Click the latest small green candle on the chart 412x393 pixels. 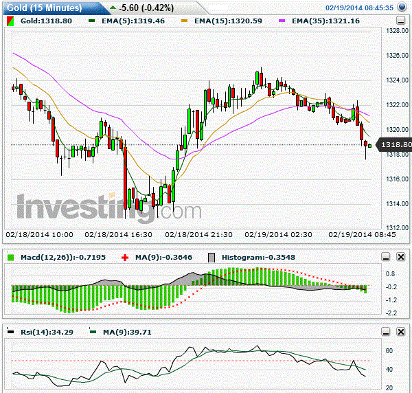[370, 146]
